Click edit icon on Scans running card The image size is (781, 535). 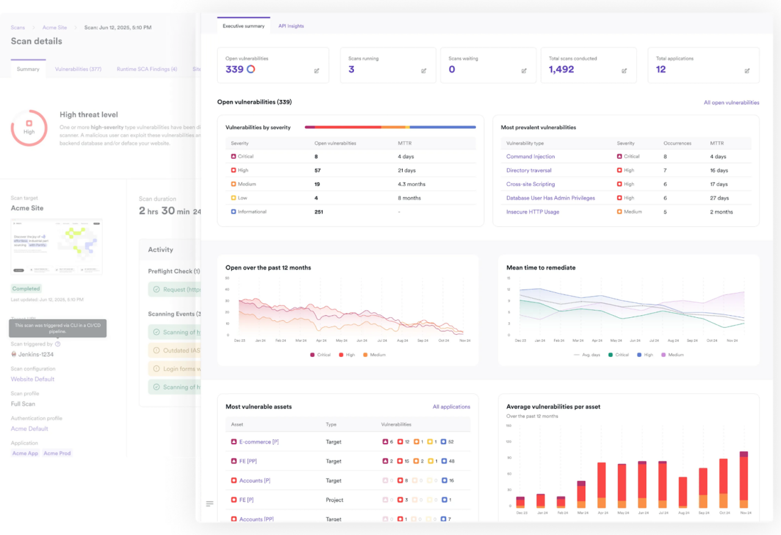[423, 71]
